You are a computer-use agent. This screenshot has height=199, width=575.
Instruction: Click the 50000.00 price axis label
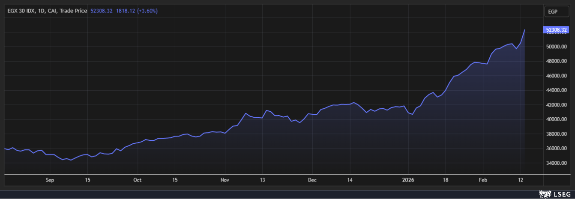tap(556, 47)
